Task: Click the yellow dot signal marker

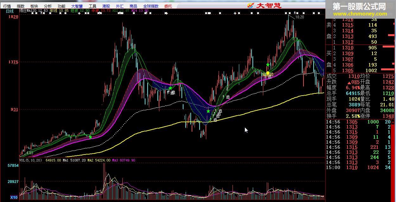Action: [x=268, y=73]
